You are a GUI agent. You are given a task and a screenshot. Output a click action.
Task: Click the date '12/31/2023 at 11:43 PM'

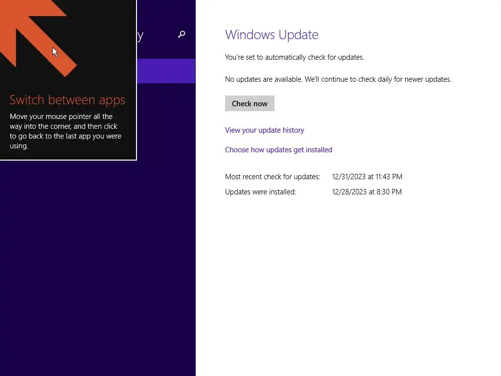367,176
